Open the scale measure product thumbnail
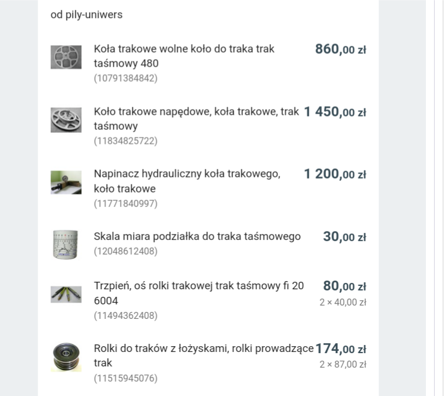The image size is (448, 396). point(66,244)
